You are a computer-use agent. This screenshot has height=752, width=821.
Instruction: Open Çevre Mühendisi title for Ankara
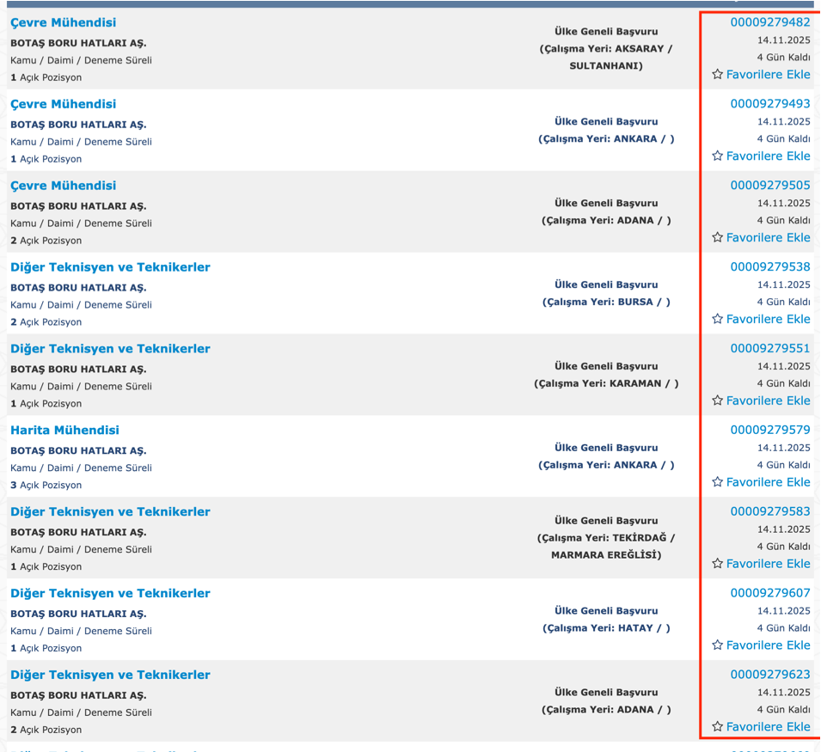63,104
